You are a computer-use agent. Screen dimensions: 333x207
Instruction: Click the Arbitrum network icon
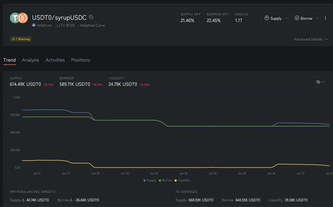(34, 25)
